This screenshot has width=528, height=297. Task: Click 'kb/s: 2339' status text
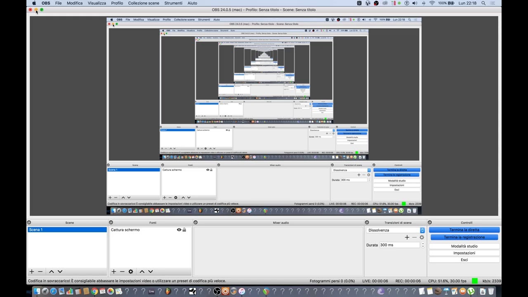point(492,281)
